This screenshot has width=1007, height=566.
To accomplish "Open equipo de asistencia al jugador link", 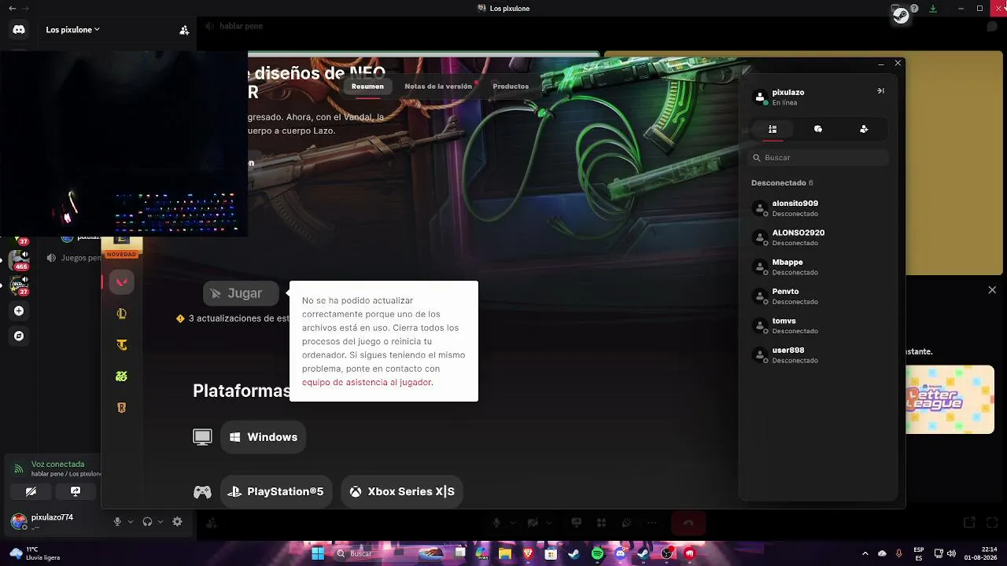I will [367, 382].
